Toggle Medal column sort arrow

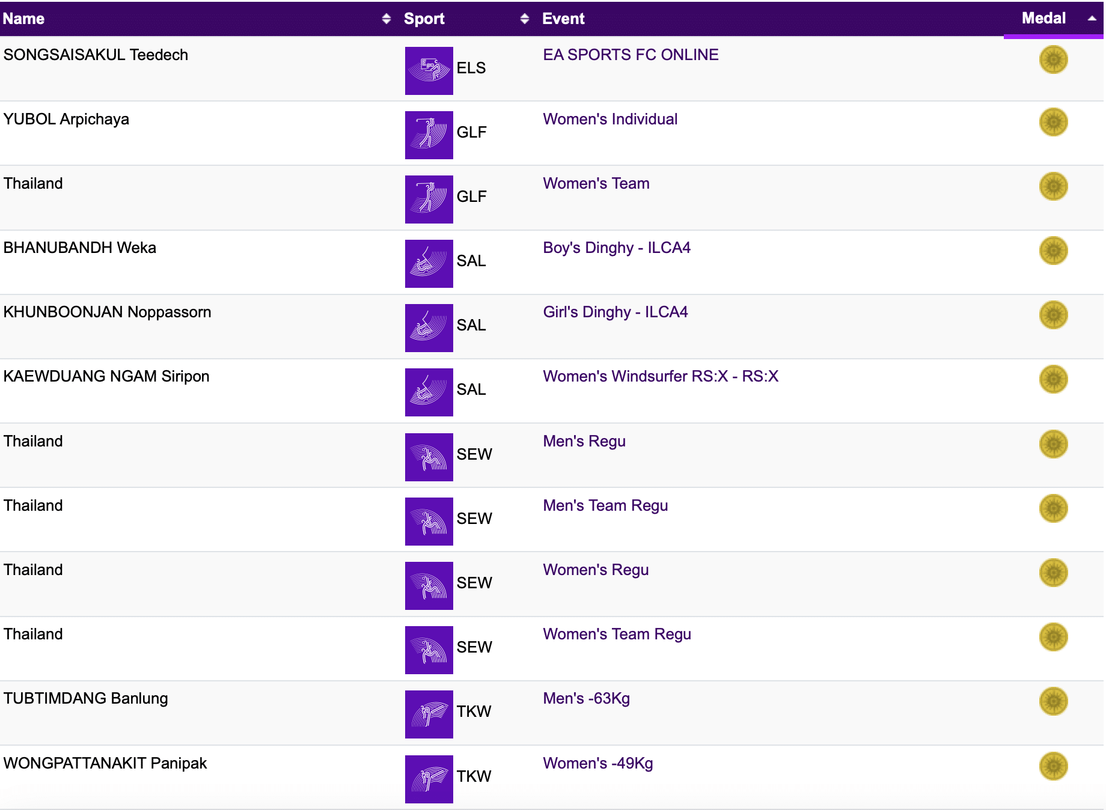pyautogui.click(x=1092, y=19)
